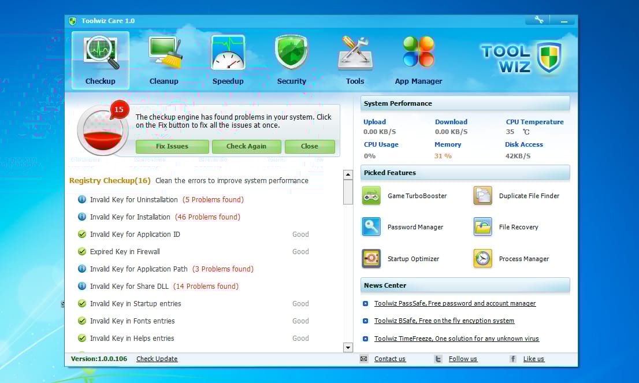
Task: Open the Speedup tab
Action: 228,60
